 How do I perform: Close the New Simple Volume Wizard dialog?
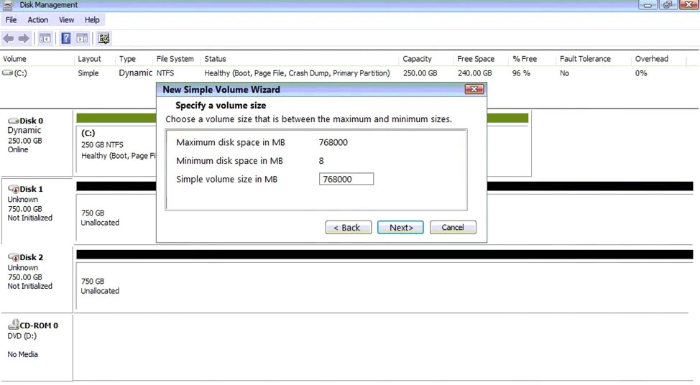474,90
